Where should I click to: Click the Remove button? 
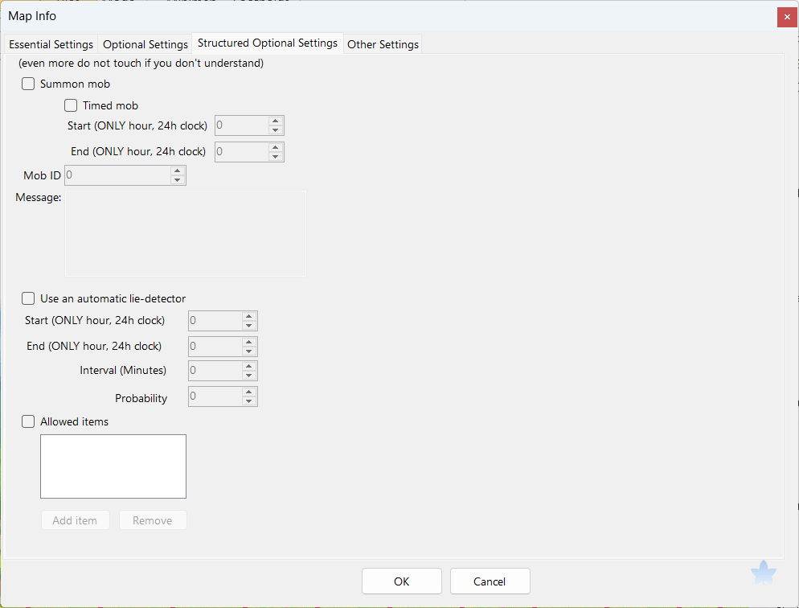pyautogui.click(x=153, y=520)
